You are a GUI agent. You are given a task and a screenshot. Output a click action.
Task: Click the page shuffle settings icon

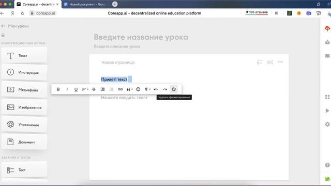coord(270,62)
